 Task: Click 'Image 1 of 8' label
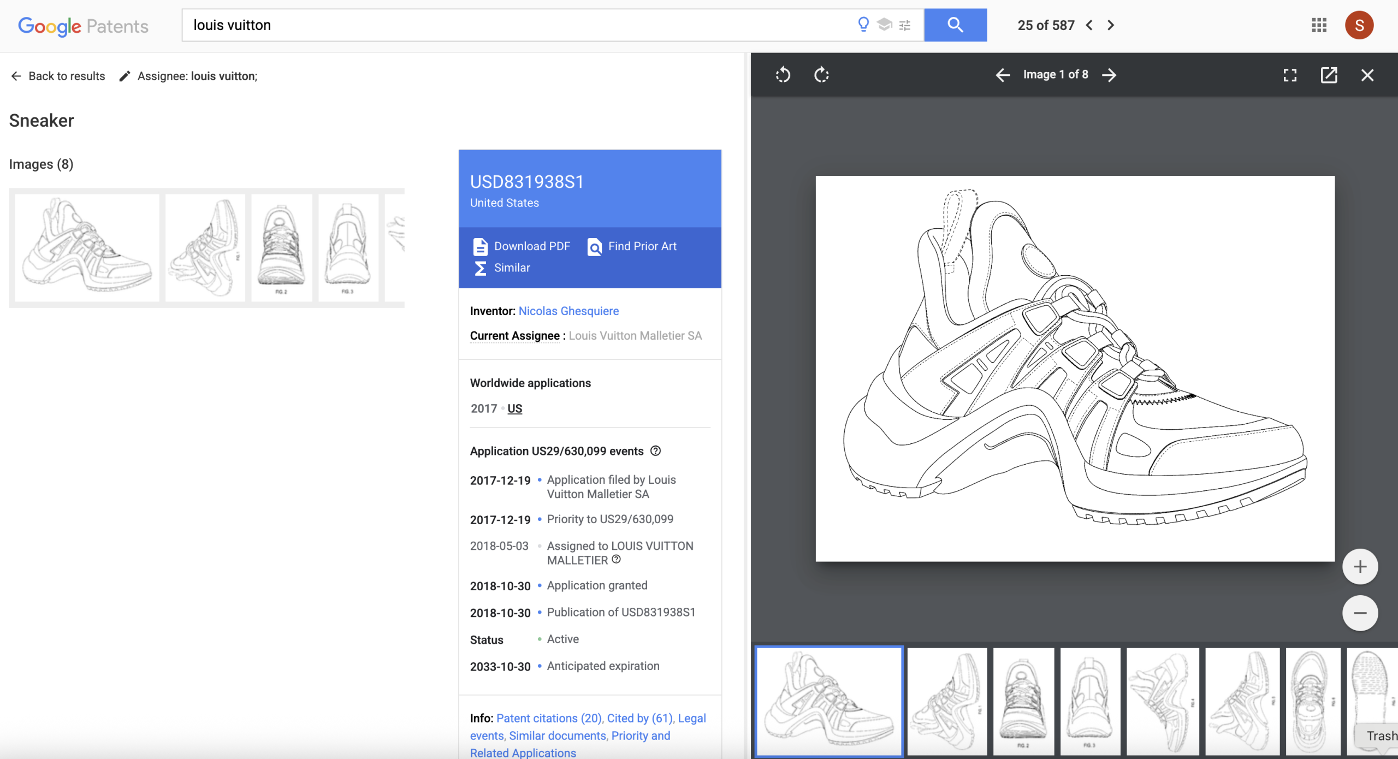(x=1056, y=75)
